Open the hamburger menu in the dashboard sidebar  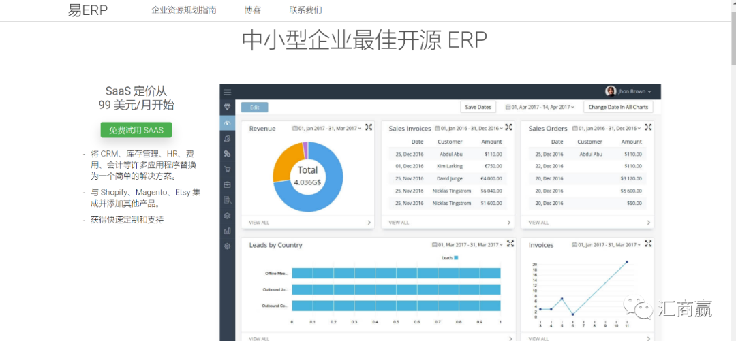[x=228, y=92]
